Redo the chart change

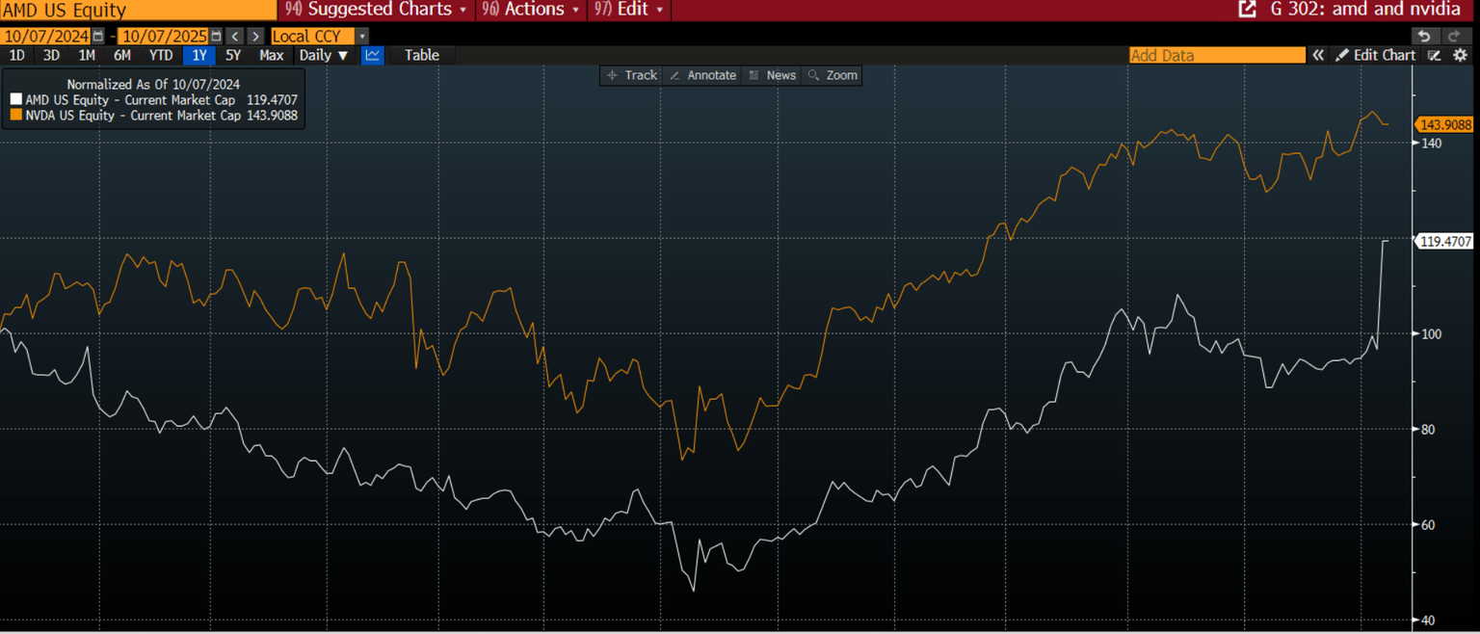click(x=1455, y=36)
